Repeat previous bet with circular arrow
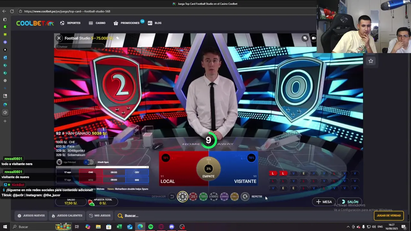This screenshot has width=411, height=231. tap(245, 197)
